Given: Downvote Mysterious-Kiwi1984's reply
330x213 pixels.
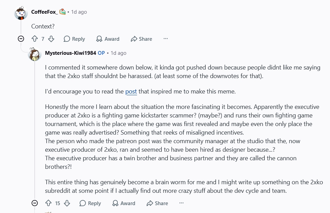Looking at the screenshot, I should click(x=67, y=203).
